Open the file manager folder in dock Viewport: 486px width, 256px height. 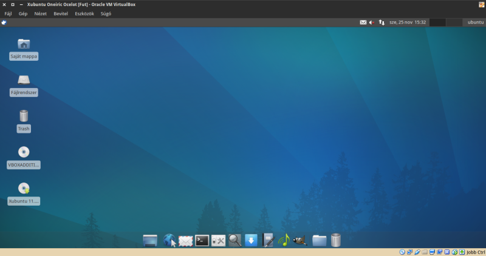coord(320,240)
